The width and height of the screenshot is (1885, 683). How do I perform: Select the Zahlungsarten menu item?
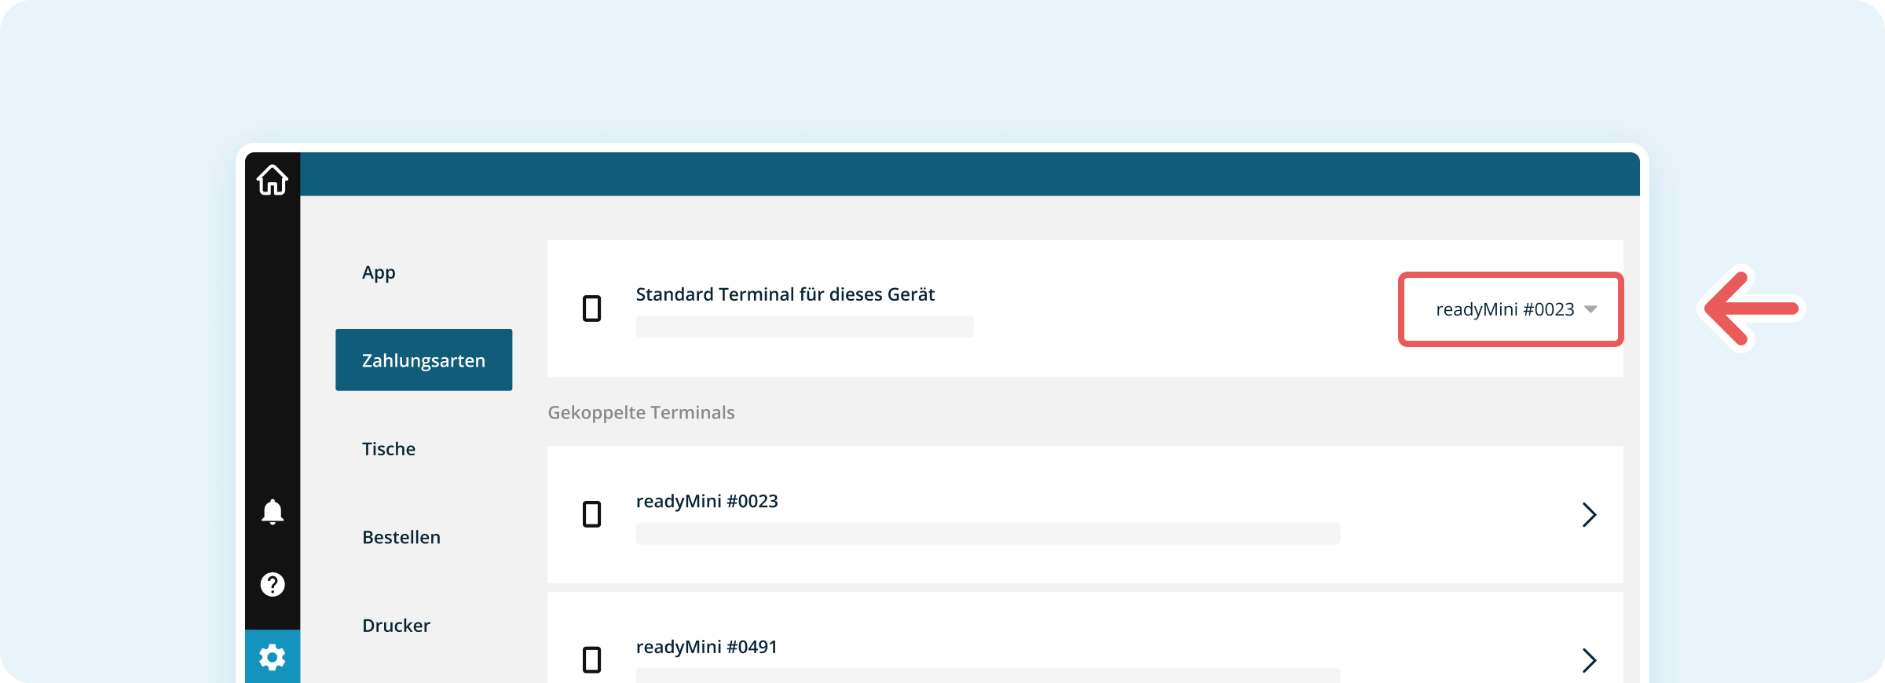coord(424,360)
